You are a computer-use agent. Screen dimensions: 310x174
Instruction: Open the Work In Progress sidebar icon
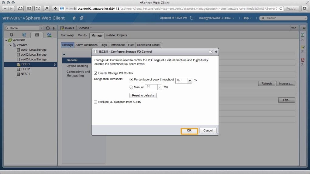pos(302,47)
